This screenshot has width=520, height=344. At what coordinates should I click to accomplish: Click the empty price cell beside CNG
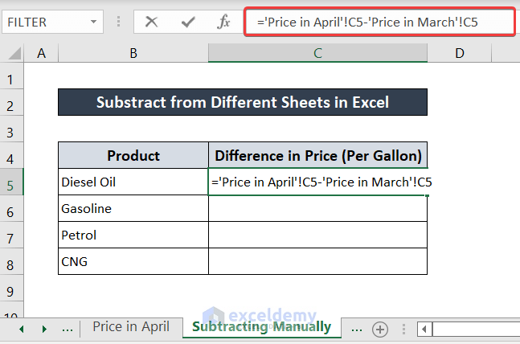pyautogui.click(x=317, y=262)
